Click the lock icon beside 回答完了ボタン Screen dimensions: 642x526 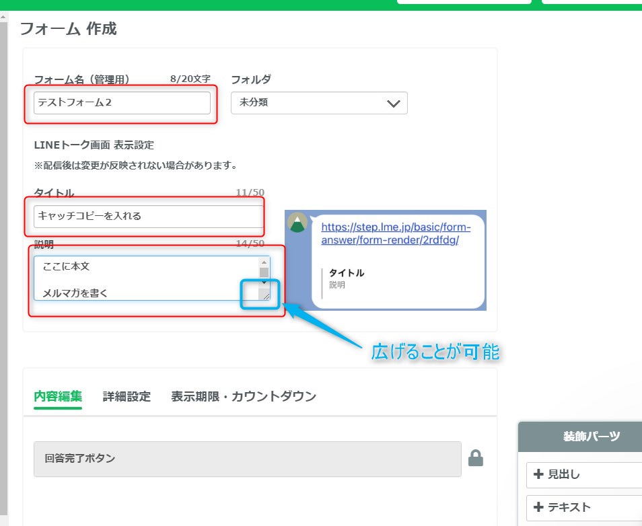click(x=476, y=459)
